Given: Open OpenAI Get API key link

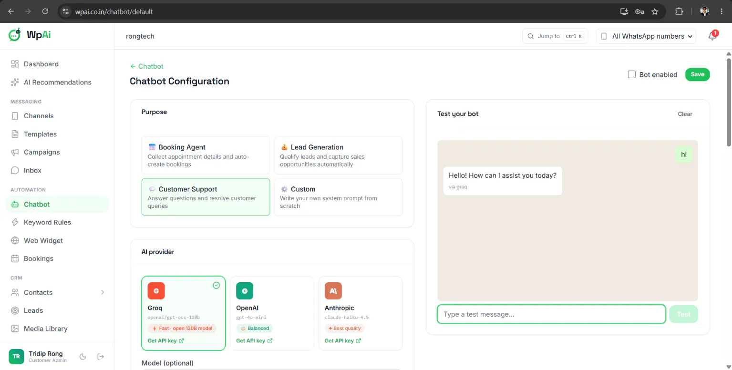Looking at the screenshot, I should [254, 341].
